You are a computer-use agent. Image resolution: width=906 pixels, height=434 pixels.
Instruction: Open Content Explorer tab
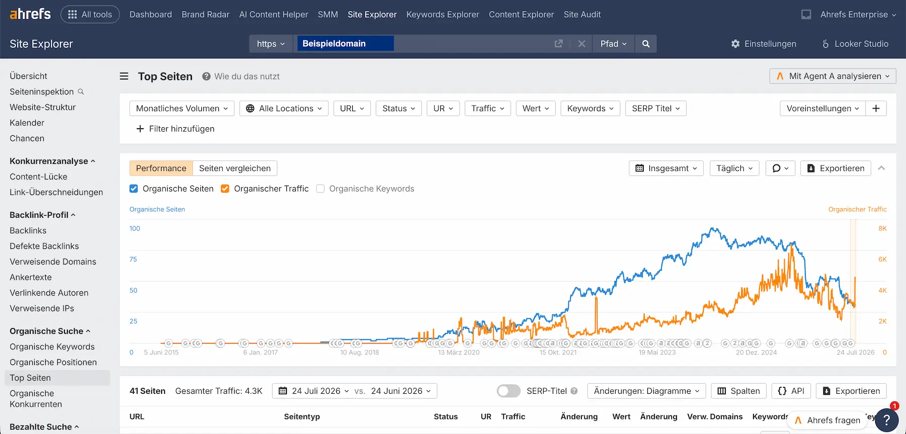point(521,15)
